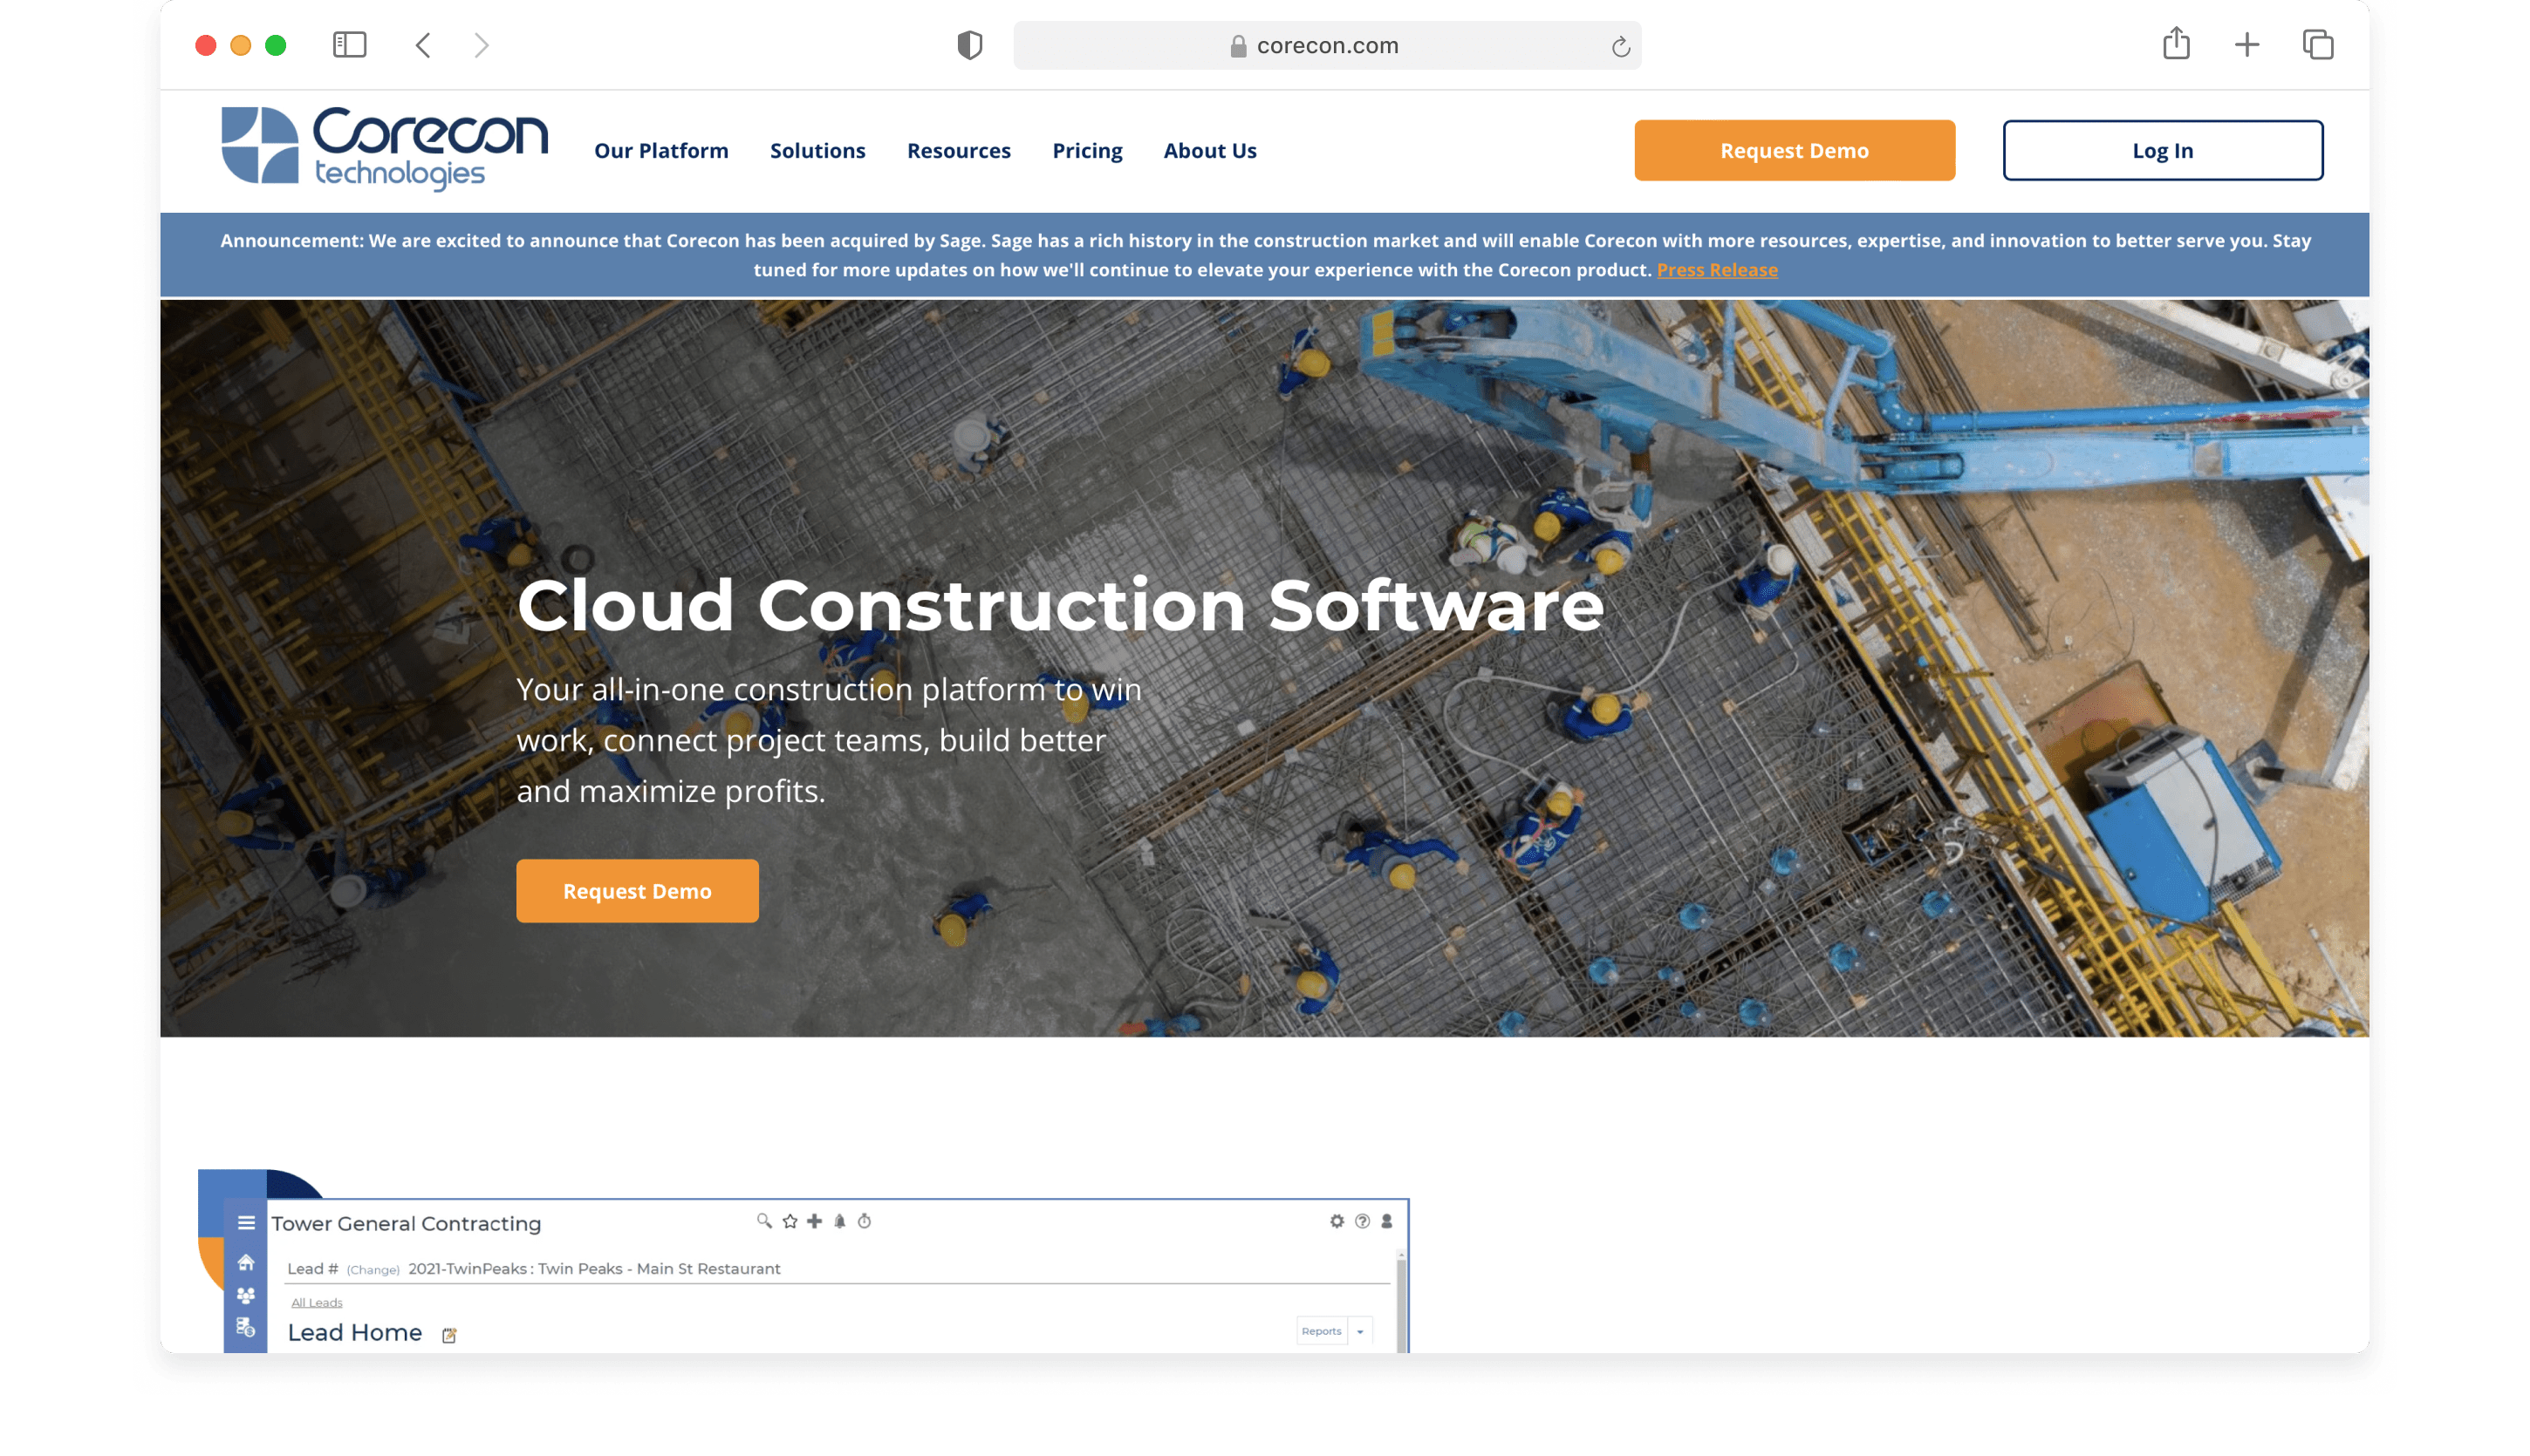Open a new tab with plus icon
The image size is (2530, 1456).
2246,45
